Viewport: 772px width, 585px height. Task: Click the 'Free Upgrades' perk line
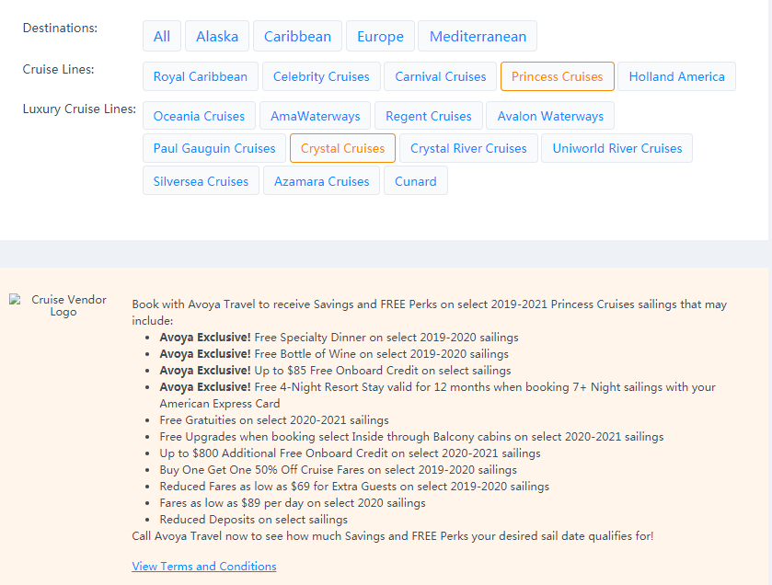coord(411,437)
